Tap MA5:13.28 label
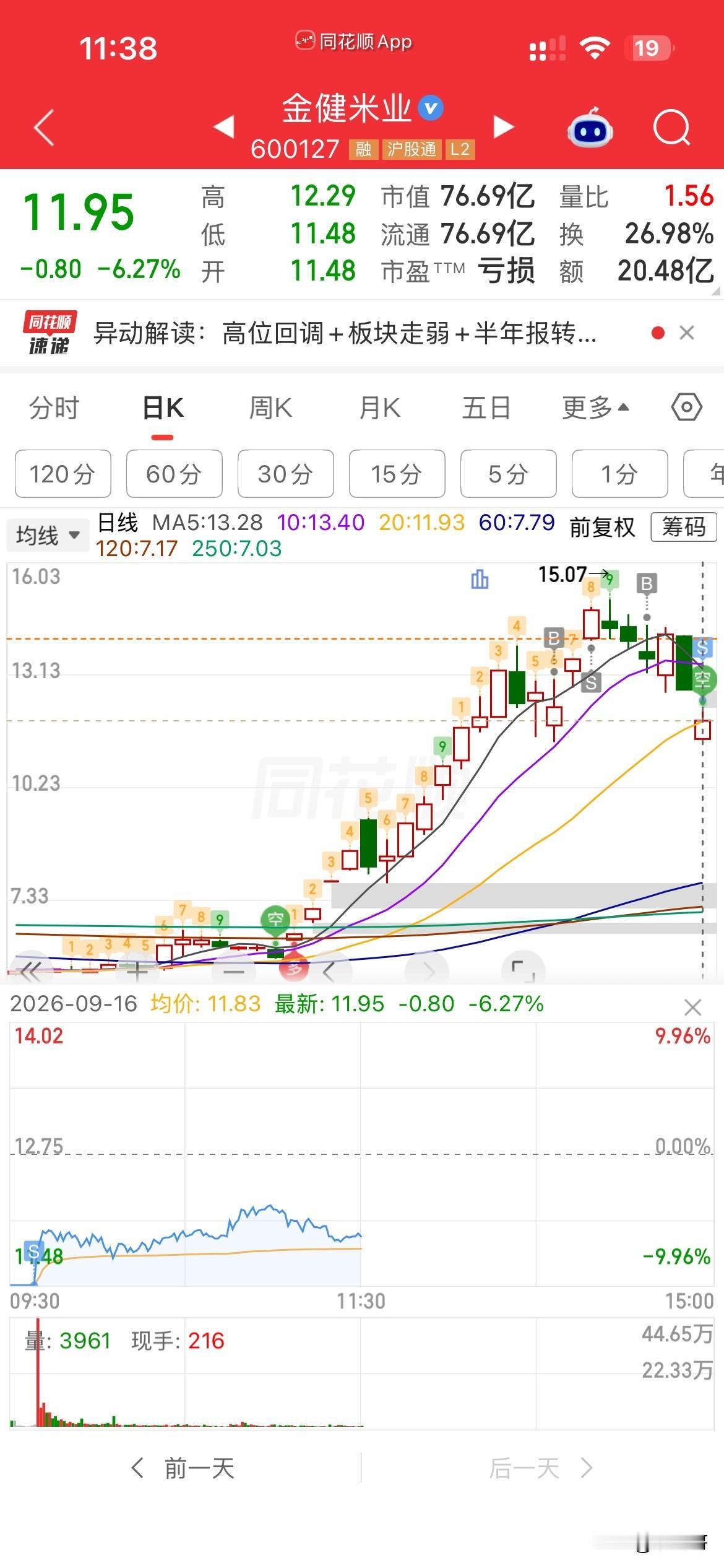Screen dimensions: 724x1568 [x=207, y=523]
